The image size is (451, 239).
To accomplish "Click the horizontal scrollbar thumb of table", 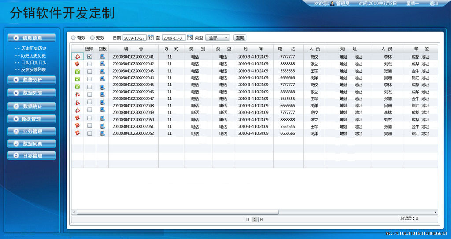I will (x=177, y=212).
